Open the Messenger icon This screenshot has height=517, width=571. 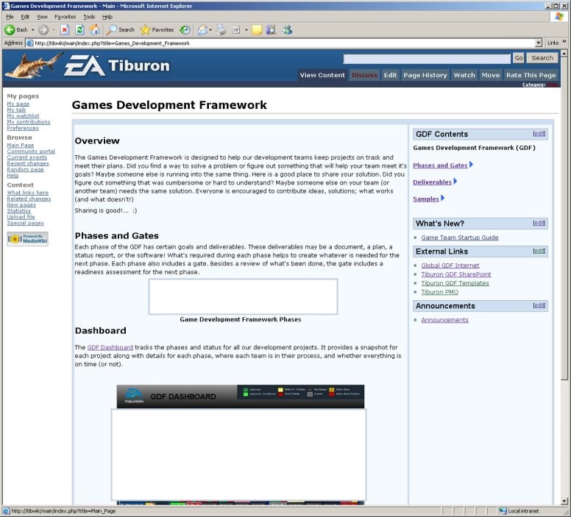(287, 30)
